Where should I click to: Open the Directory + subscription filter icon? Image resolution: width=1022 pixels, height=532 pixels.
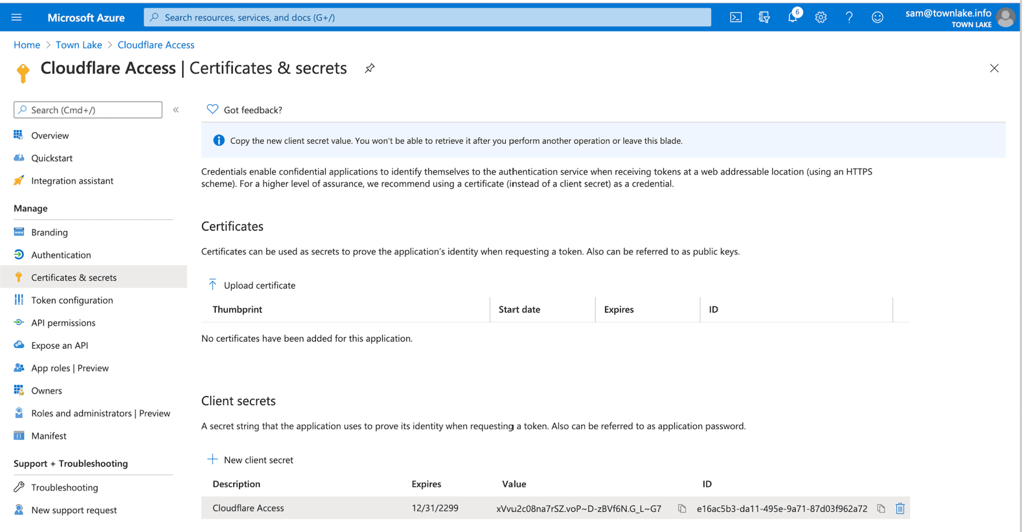pyautogui.click(x=764, y=17)
